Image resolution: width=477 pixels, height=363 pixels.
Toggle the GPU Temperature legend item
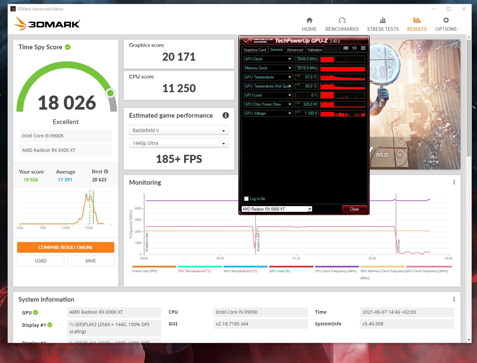245,269
